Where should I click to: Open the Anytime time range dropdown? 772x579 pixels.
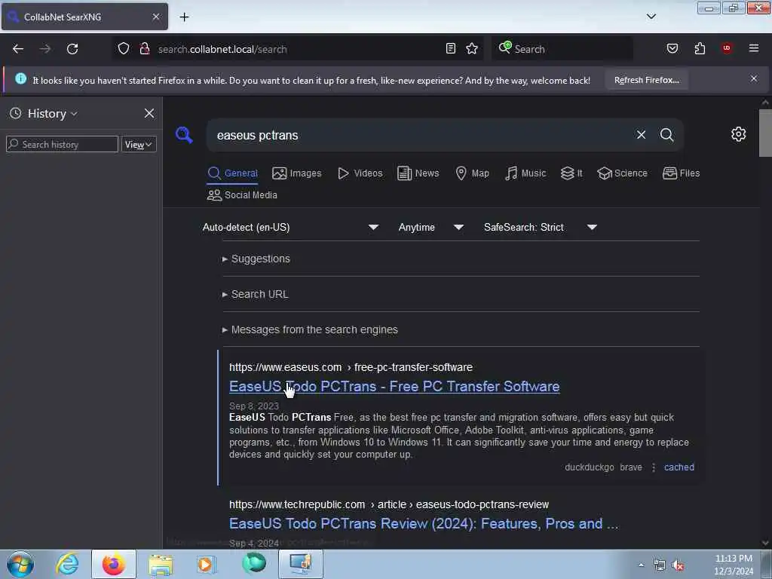(430, 228)
